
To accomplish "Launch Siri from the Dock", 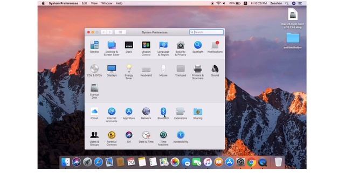I will [x=77, y=162].
